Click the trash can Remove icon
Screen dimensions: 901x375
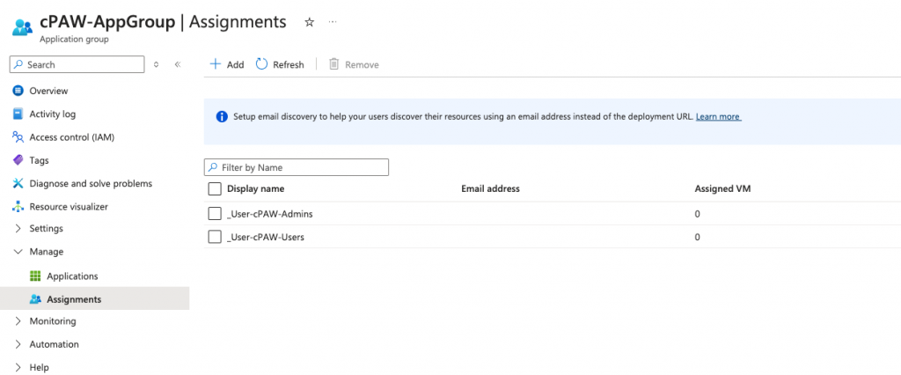(x=333, y=64)
